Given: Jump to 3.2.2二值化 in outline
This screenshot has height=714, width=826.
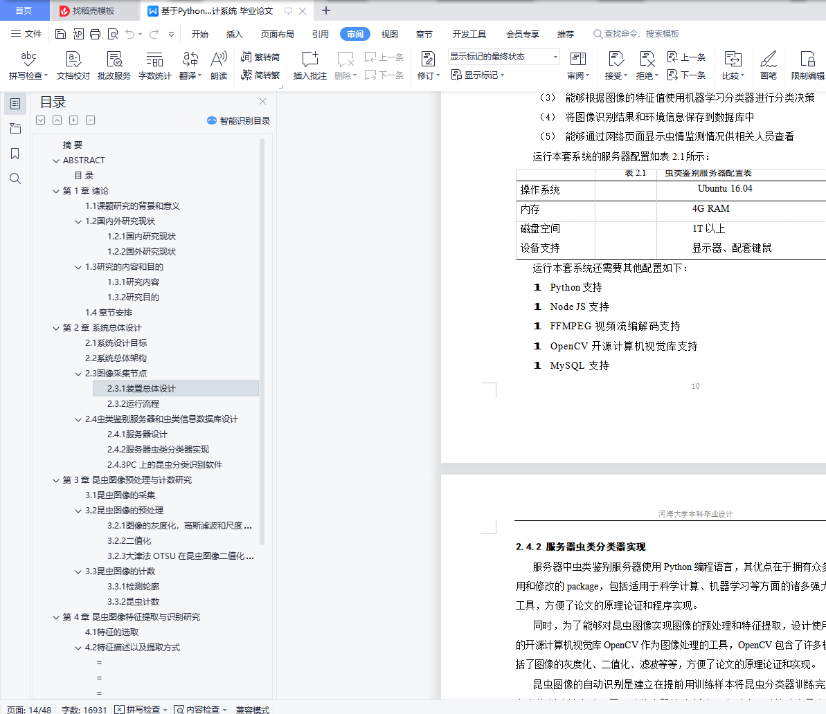Looking at the screenshot, I should tap(129, 541).
